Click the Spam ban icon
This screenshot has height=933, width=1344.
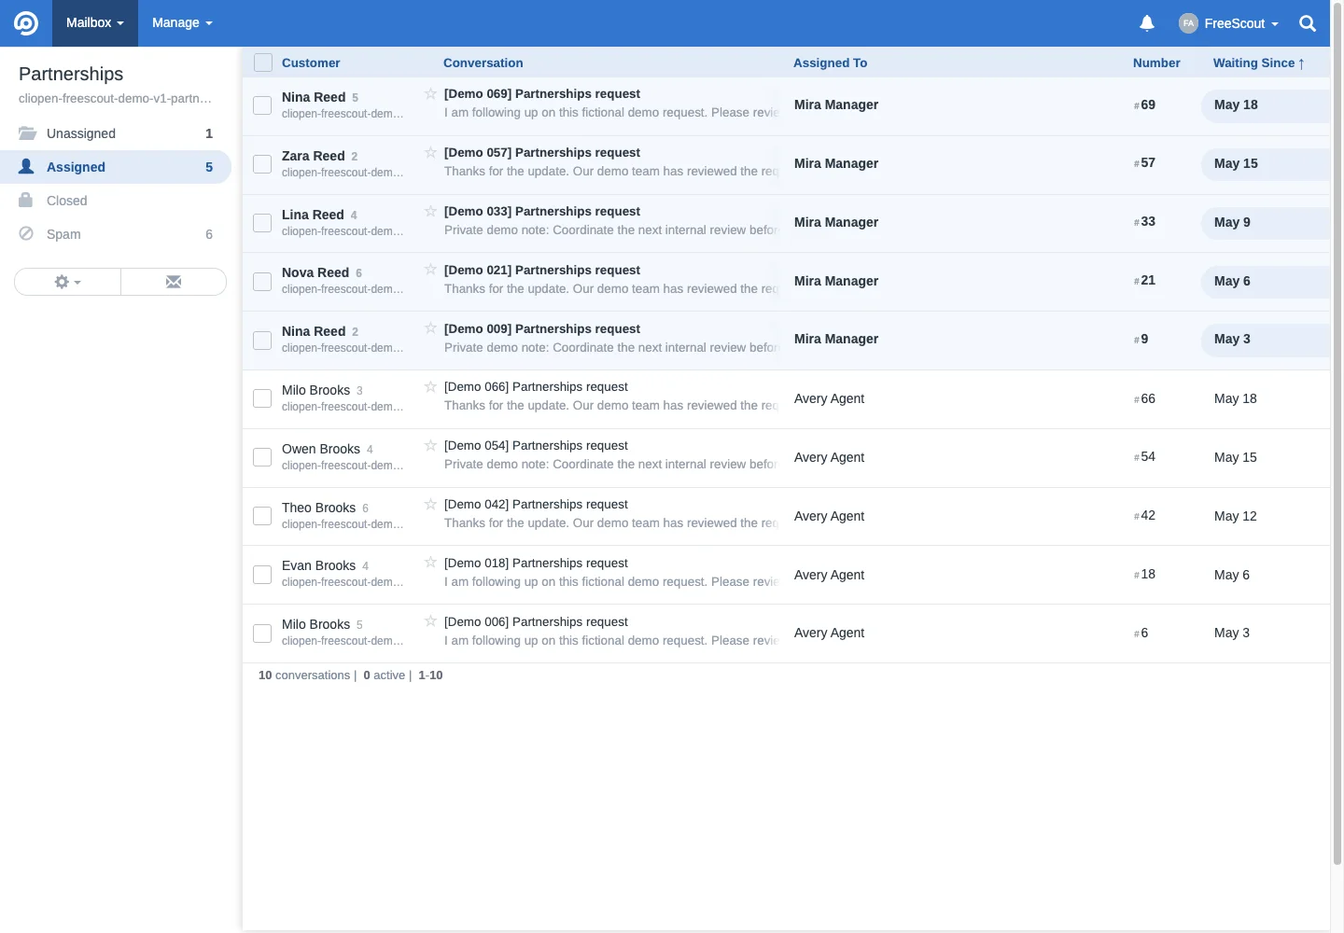pos(26,233)
